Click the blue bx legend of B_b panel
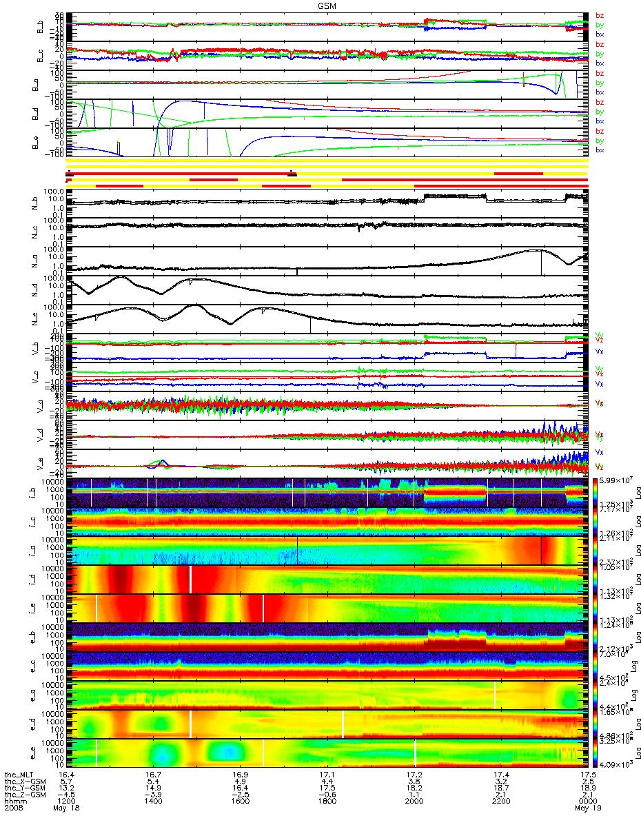Viewport: 641px width, 827px height. point(600,34)
